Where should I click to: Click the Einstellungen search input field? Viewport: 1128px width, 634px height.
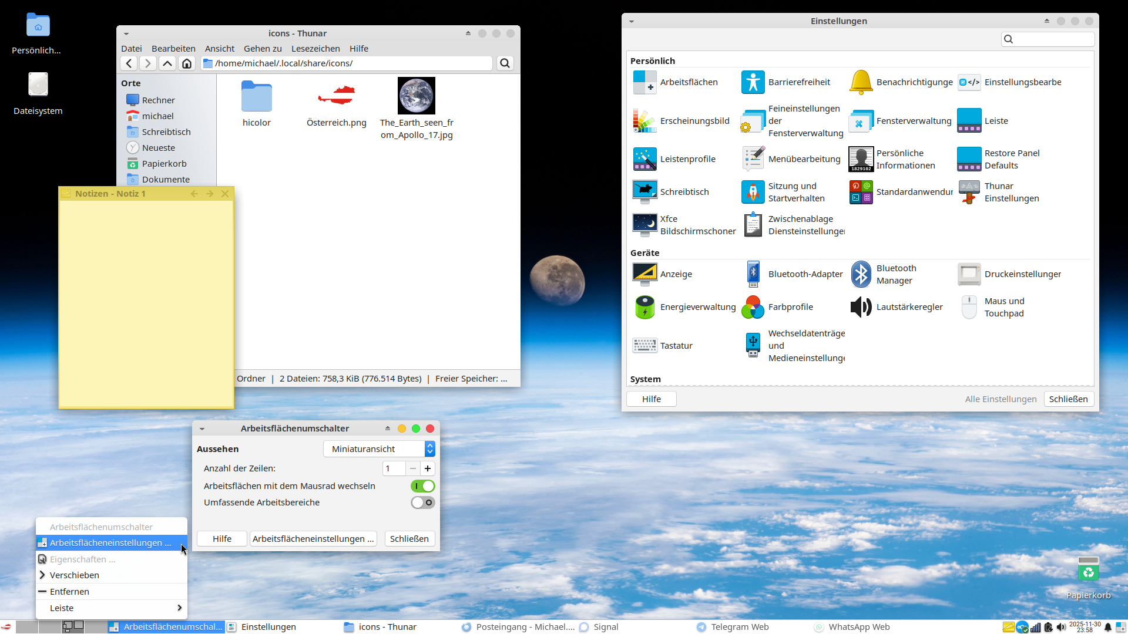tap(1052, 39)
